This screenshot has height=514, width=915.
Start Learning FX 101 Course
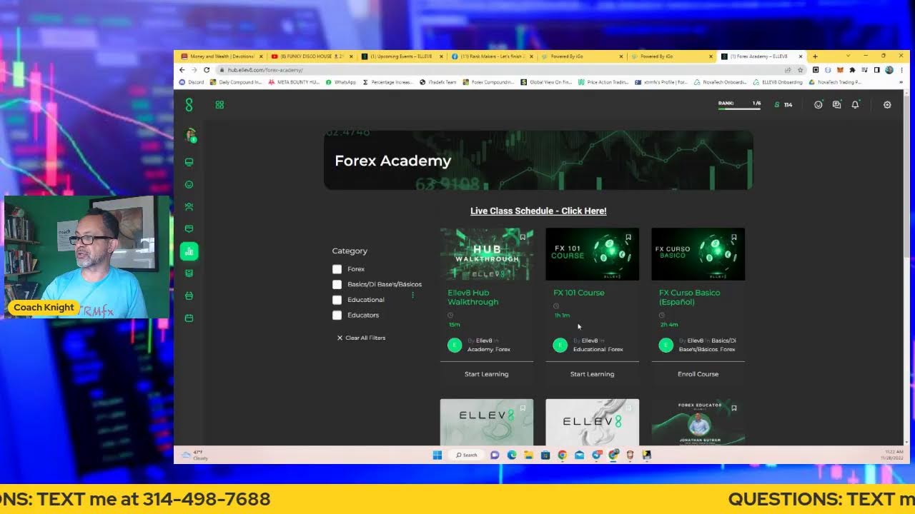(x=592, y=374)
